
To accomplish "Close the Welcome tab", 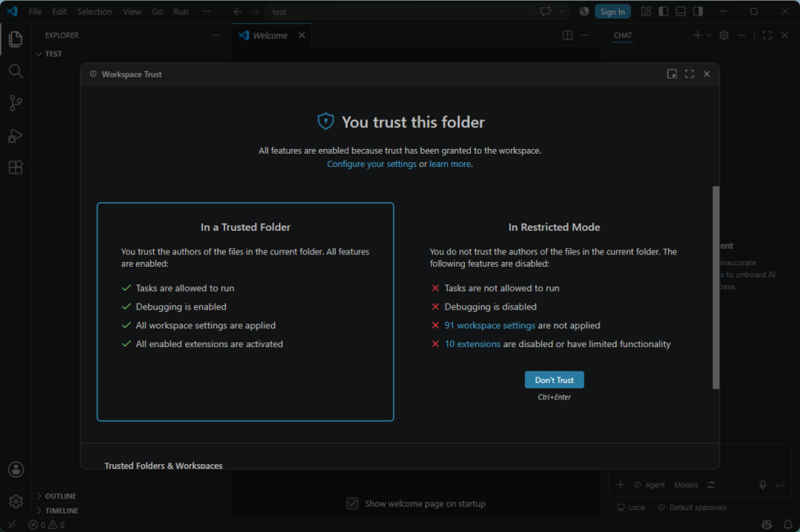I will (302, 35).
